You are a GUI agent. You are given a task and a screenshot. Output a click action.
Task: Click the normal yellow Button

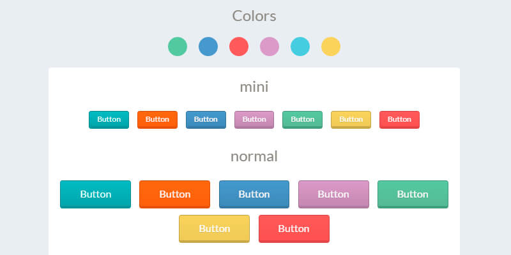(x=214, y=228)
